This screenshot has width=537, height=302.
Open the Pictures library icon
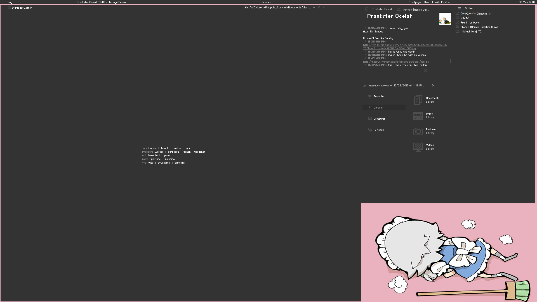pyautogui.click(x=418, y=131)
